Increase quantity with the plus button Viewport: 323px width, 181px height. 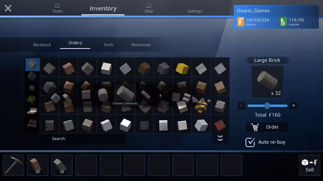pyautogui.click(x=293, y=105)
